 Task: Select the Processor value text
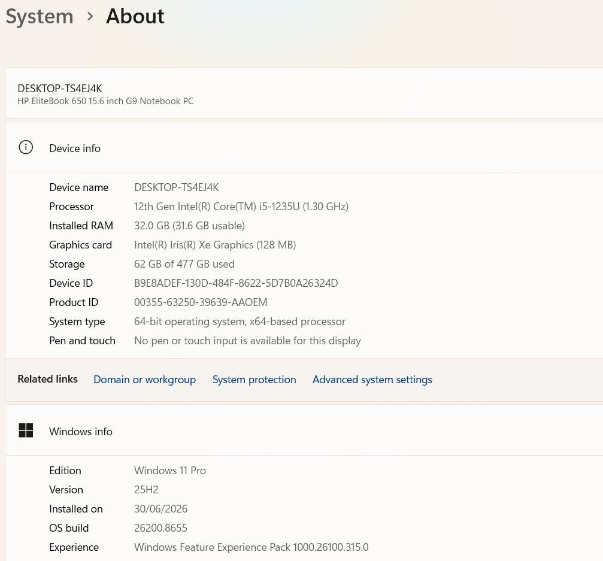click(x=241, y=207)
